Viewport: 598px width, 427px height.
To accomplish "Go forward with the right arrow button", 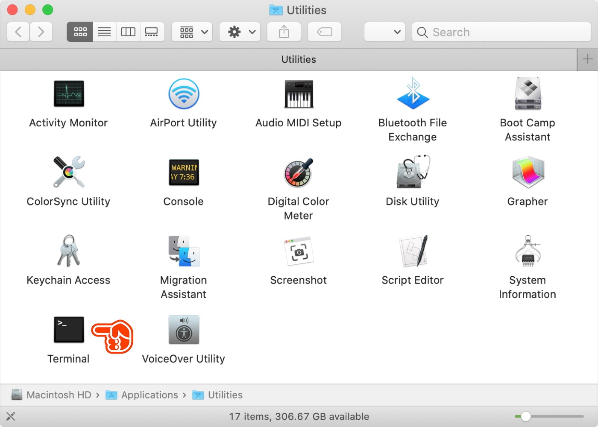I will click(41, 32).
